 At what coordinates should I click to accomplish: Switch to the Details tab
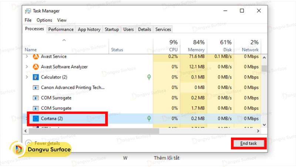145,30
